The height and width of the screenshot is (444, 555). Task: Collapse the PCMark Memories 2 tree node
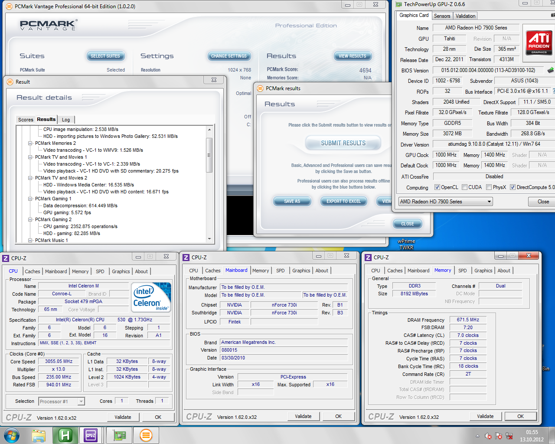coord(30,143)
